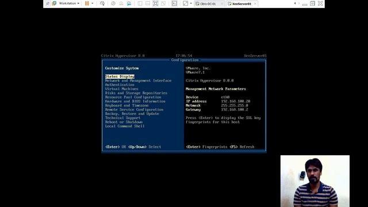Restore the VMware window size
The height and width of the screenshot is (207, 368).
coord(312,3)
